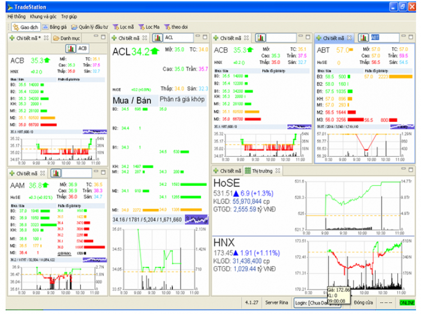Click the empty symbol field in AAM panel

click(x=76, y=173)
